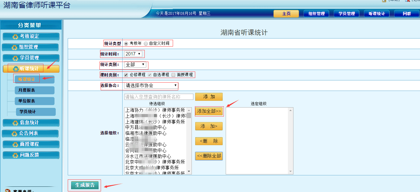Click recycle icon beside 组织管理 in sidebar
Image resolution: width=420 pixels, height=192 pixels.
click(14, 47)
